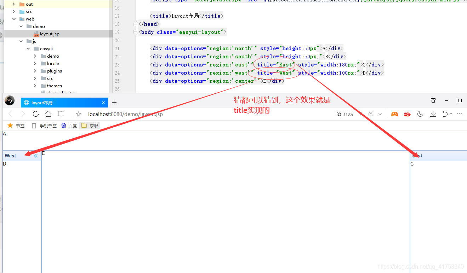Collapse the West panel
The image size is (467, 273).
click(x=36, y=156)
